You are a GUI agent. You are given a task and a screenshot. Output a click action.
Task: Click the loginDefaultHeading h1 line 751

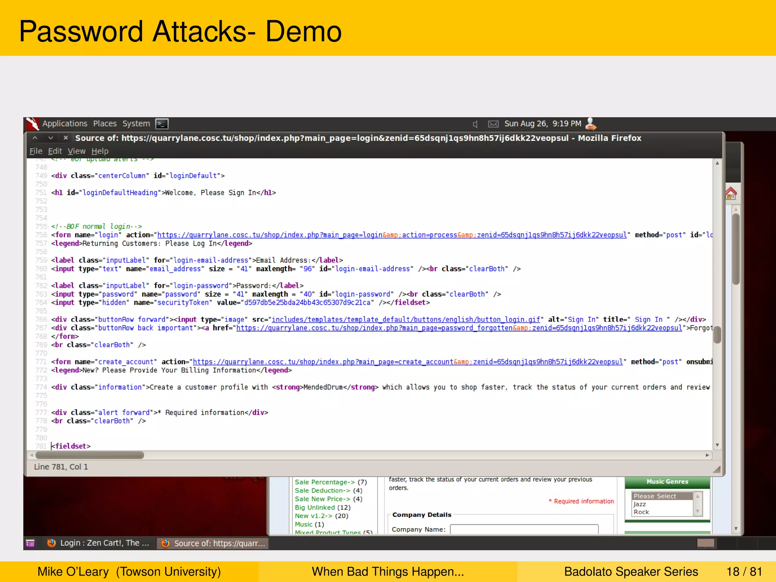(164, 192)
